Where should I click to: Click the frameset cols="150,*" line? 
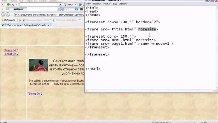coord(111,37)
